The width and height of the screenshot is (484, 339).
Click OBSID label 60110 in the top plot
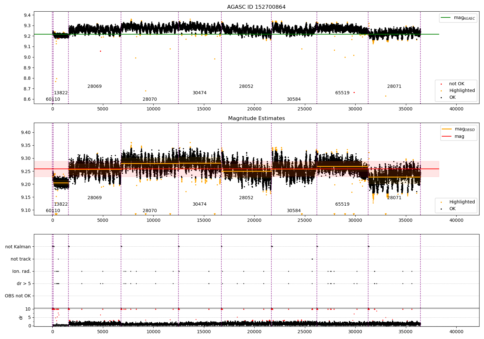coord(53,99)
